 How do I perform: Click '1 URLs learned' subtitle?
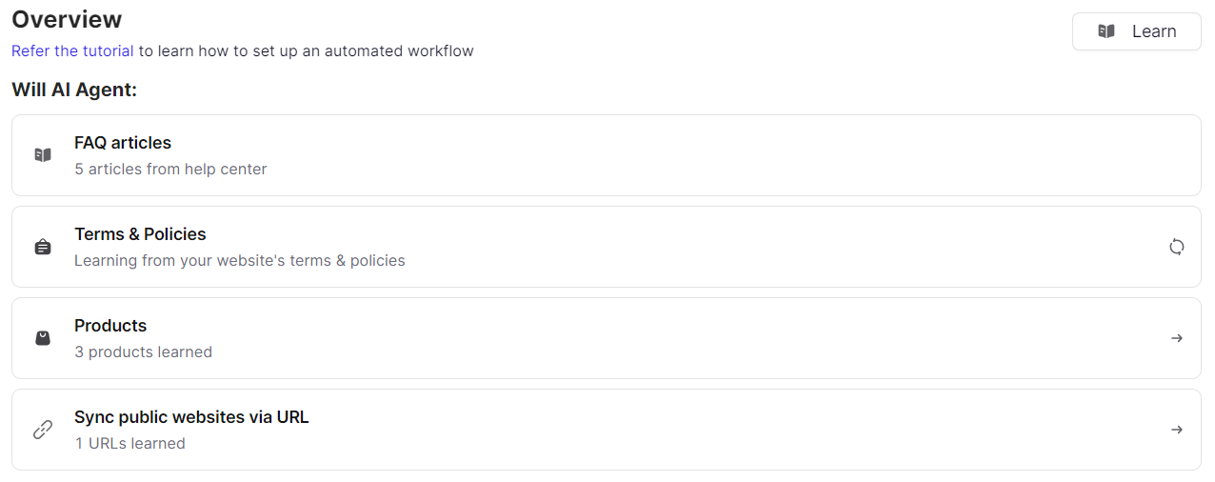(x=129, y=444)
